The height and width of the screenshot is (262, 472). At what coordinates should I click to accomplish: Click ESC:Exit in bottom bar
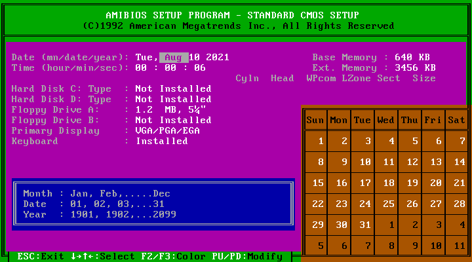pyautogui.click(x=41, y=256)
